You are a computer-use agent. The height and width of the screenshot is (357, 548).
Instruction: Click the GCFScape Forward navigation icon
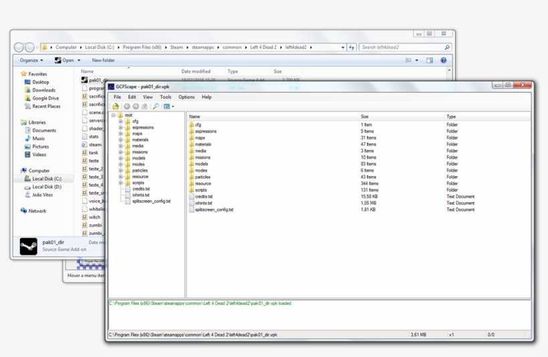[x=136, y=107]
